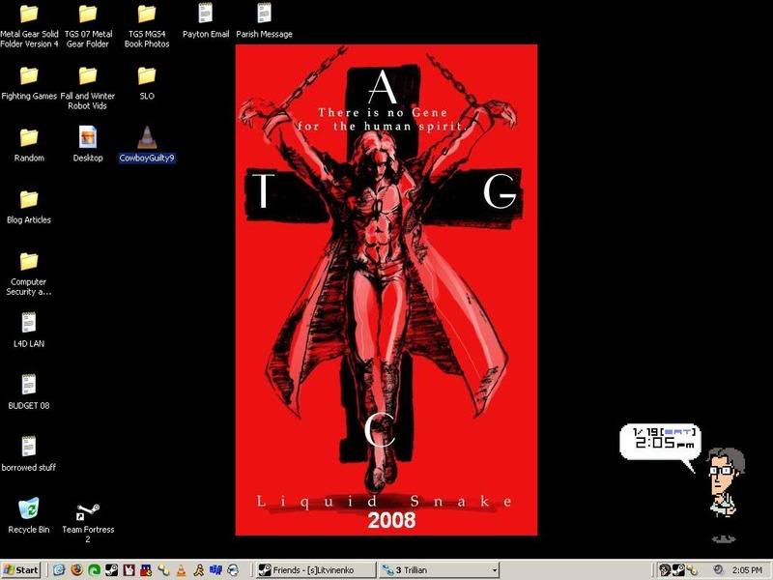Click the red rabbit icon in quick launch
Image resolution: width=773 pixels, height=580 pixels.
(129, 570)
